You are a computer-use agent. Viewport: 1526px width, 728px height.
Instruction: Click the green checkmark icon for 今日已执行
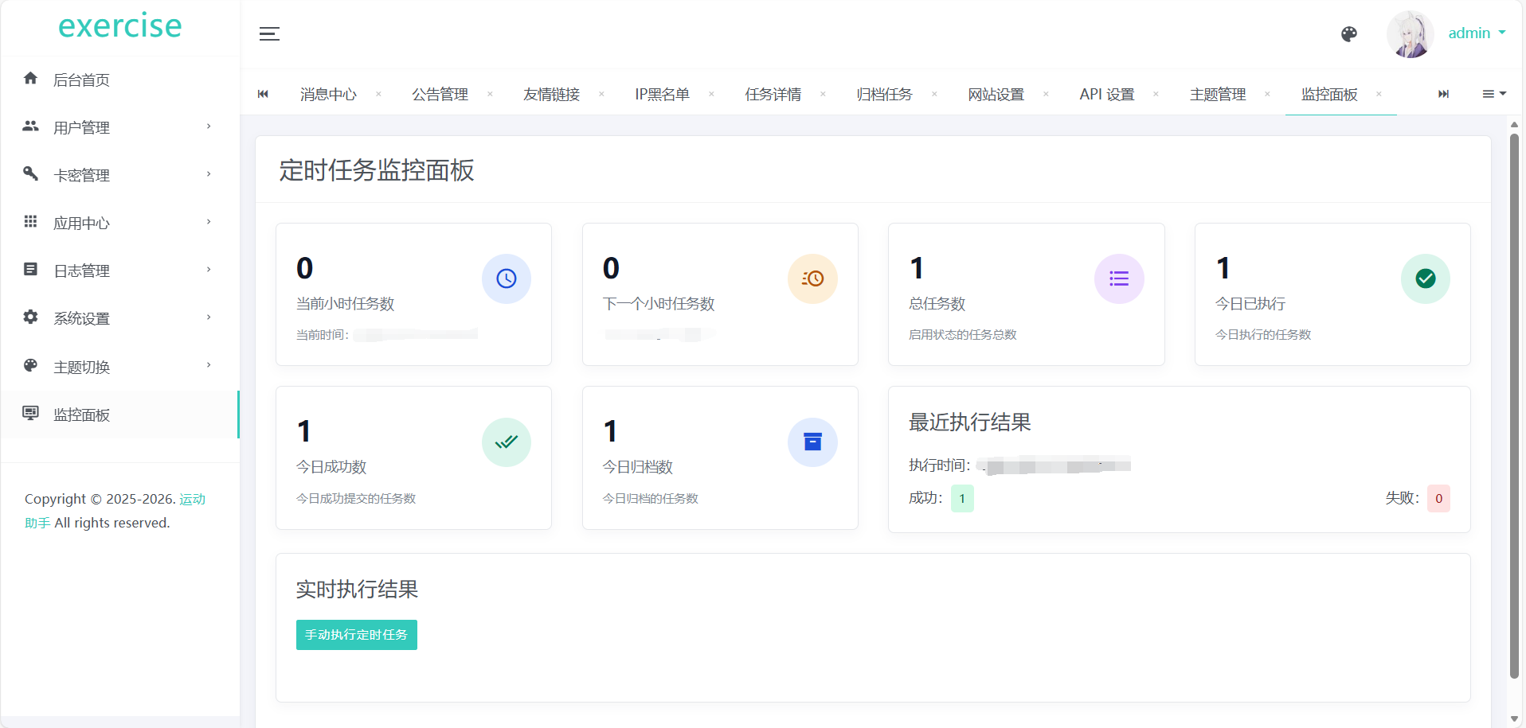tap(1425, 278)
